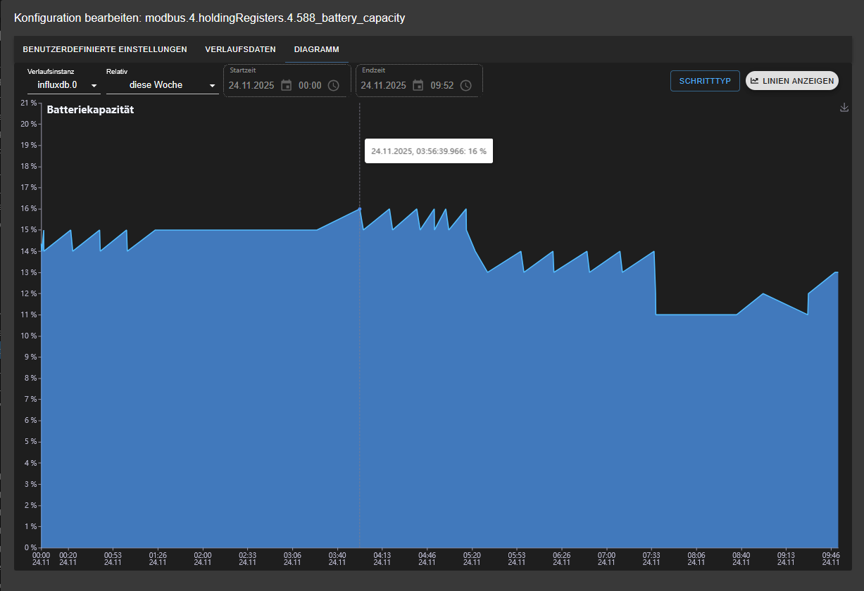The width and height of the screenshot is (864, 591).
Task: Download the chart using the download icon
Action: click(844, 108)
